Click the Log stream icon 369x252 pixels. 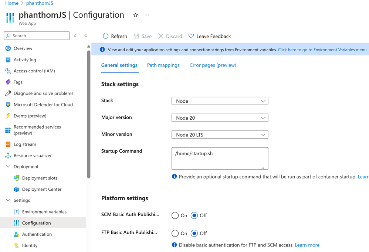[8, 144]
